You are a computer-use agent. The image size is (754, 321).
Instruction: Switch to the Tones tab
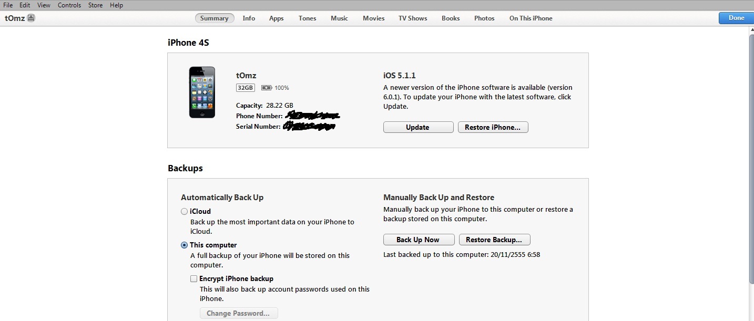point(308,18)
